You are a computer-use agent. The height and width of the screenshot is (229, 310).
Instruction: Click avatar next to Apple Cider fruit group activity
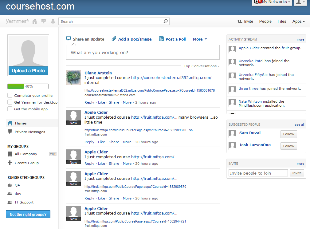pos(232,49)
